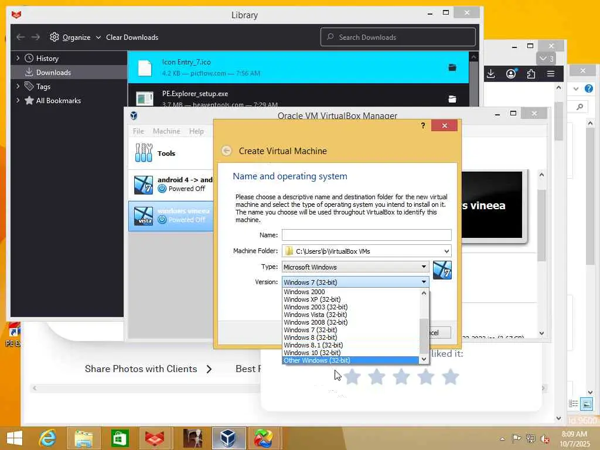Click the History clock icon
The height and width of the screenshot is (450, 600).
pos(29,58)
